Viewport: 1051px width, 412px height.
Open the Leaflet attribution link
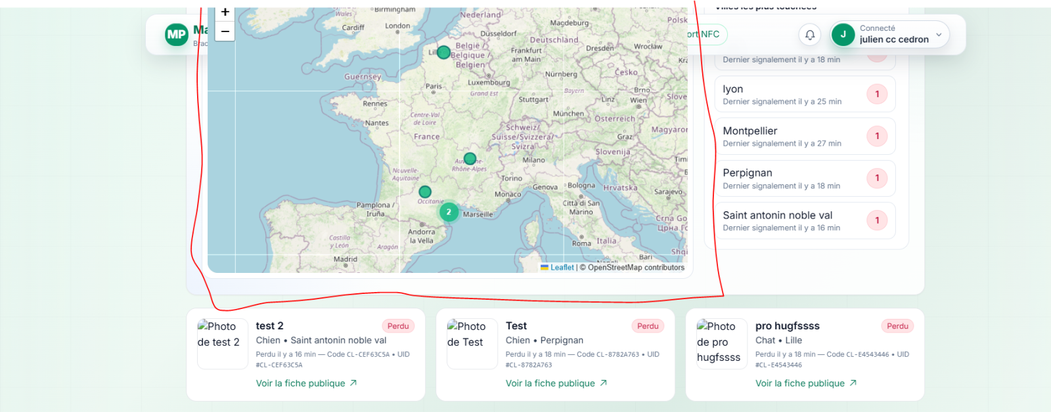562,268
